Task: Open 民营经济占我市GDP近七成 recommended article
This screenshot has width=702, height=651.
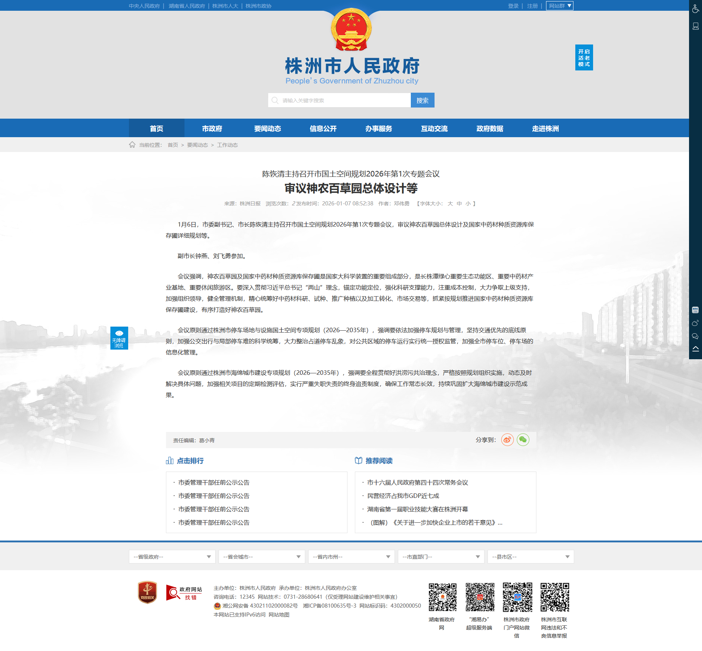Action: [403, 496]
